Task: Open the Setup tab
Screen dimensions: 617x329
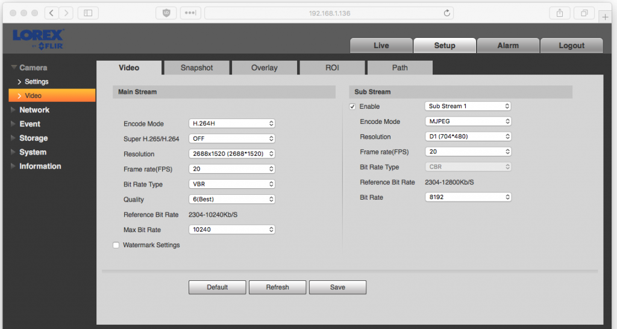Action: 445,46
